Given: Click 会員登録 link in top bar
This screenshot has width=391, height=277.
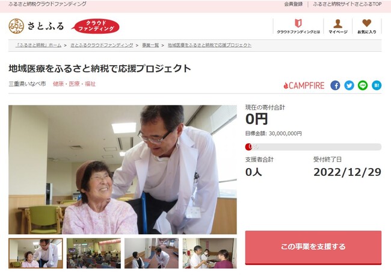Looking at the screenshot, I should pyautogui.click(x=294, y=4).
